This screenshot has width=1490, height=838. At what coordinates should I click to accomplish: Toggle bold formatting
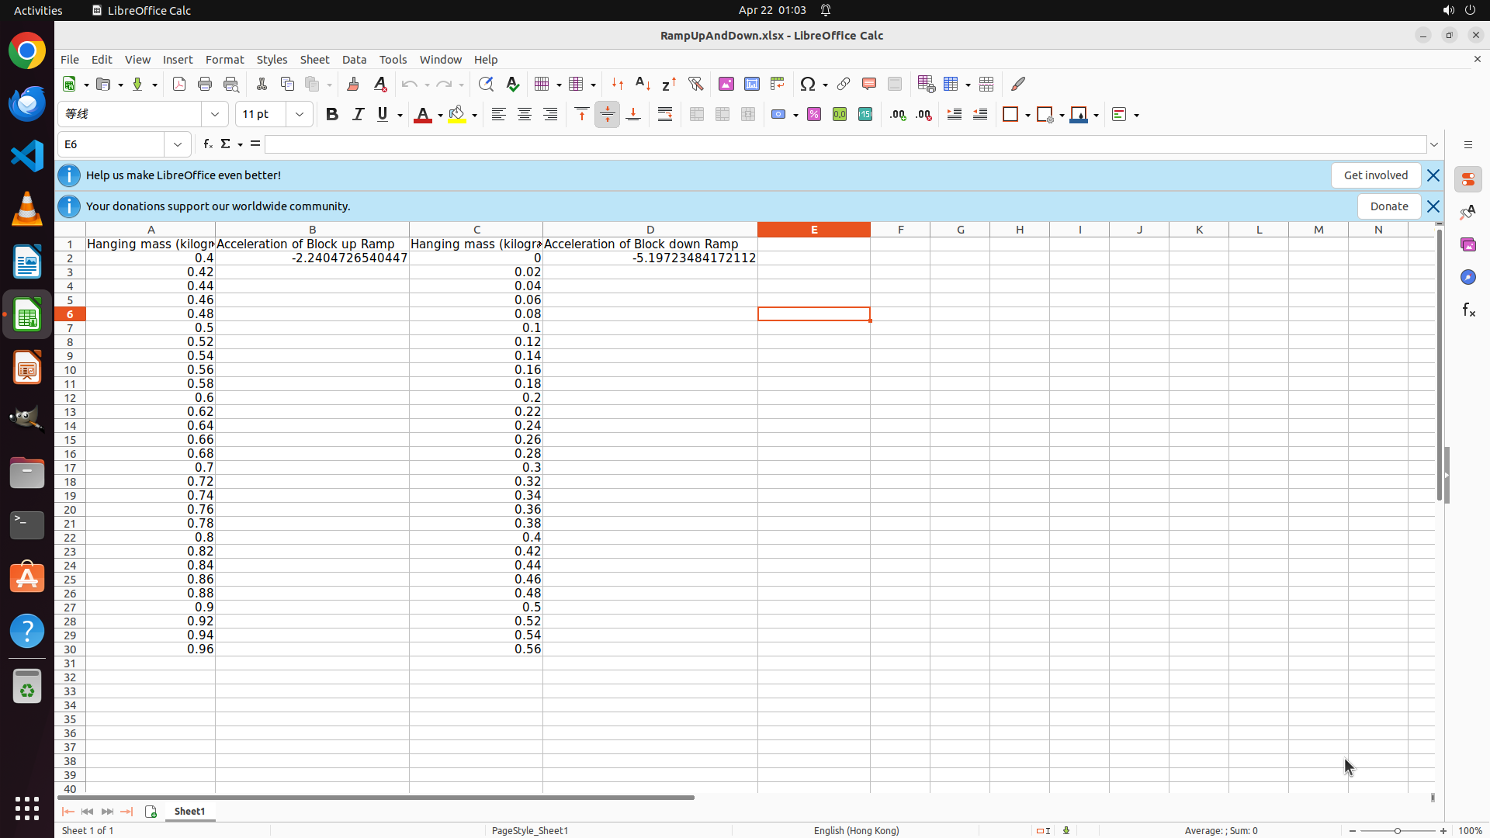[332, 115]
